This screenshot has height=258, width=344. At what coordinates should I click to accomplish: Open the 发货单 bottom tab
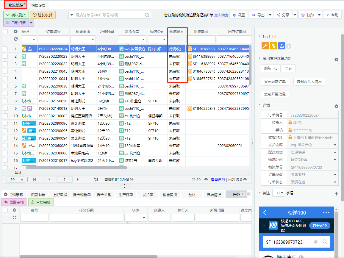[x=148, y=195]
